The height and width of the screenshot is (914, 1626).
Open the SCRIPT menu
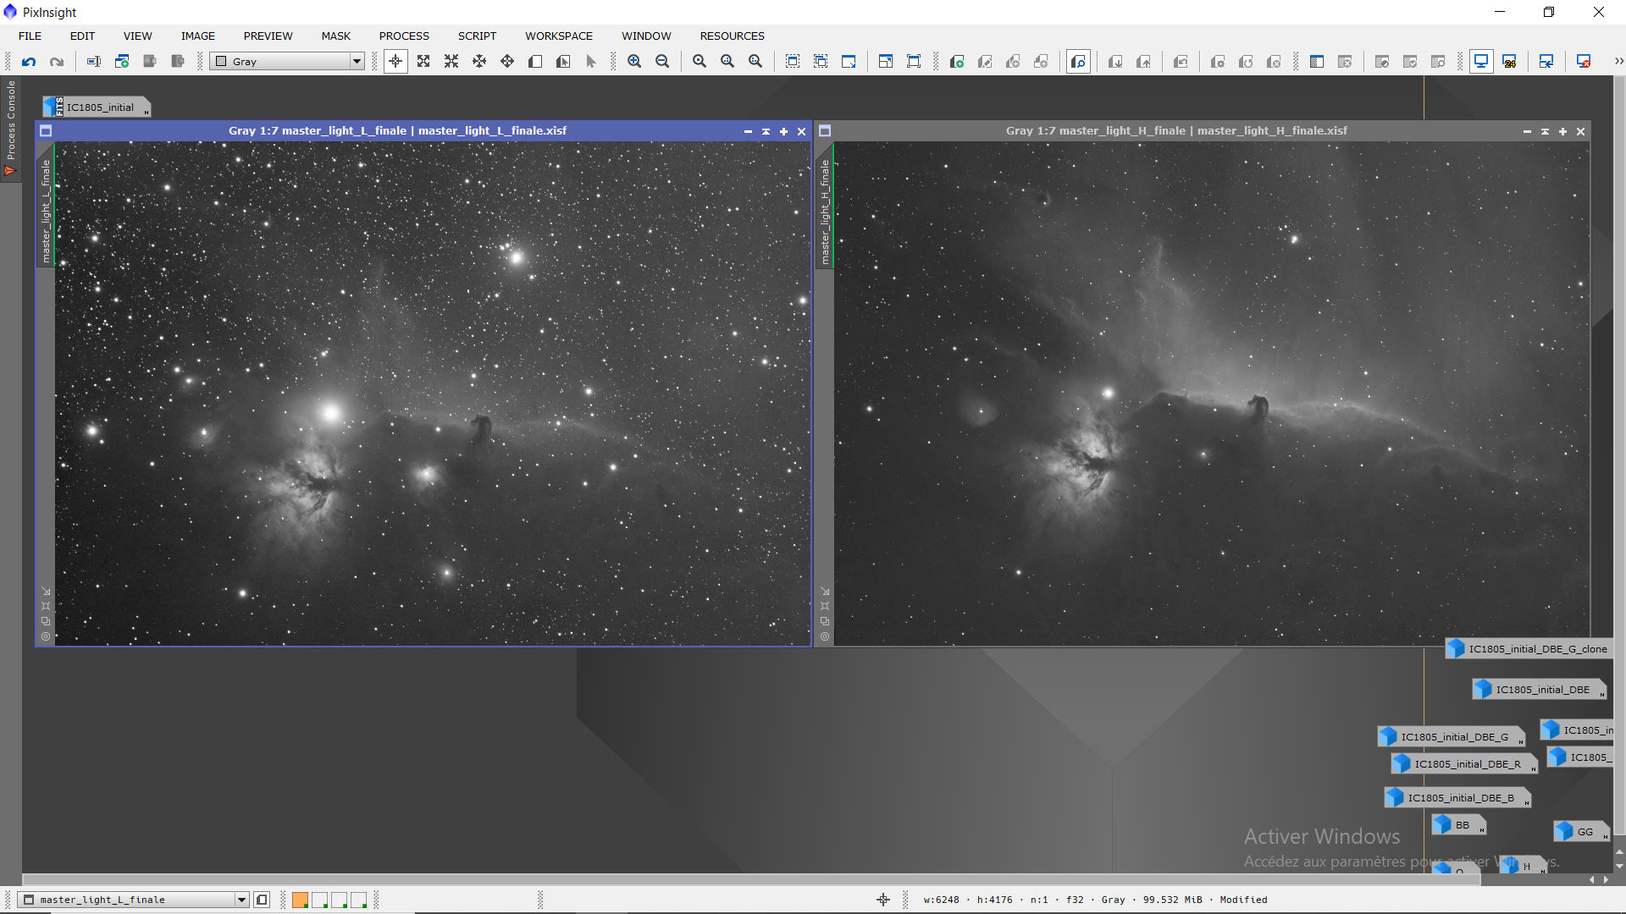pyautogui.click(x=477, y=36)
